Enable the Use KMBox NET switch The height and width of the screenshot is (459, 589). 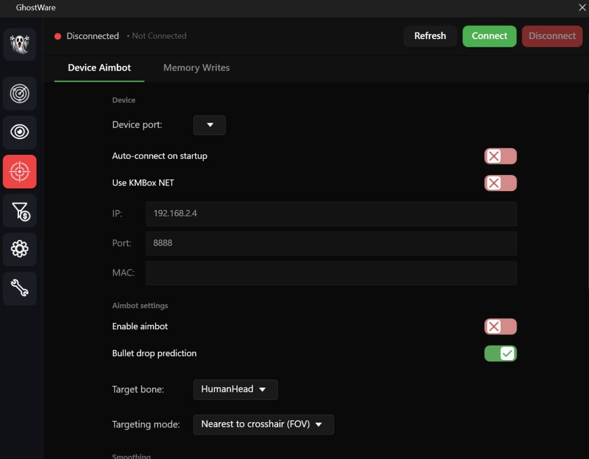pyautogui.click(x=500, y=183)
